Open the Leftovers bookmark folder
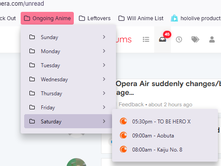 pyautogui.click(x=94, y=18)
